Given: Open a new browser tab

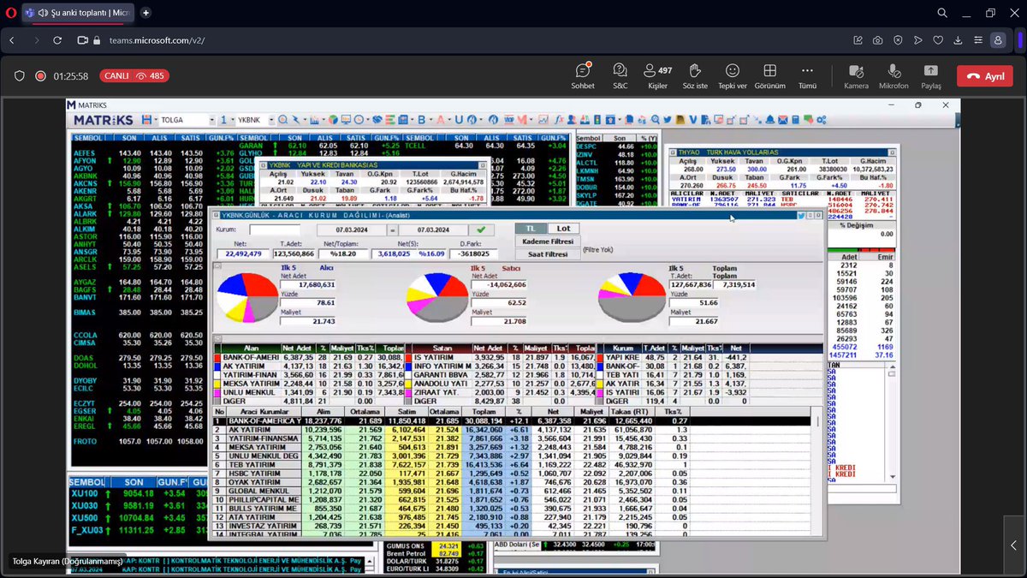Looking at the screenshot, I should click(145, 13).
